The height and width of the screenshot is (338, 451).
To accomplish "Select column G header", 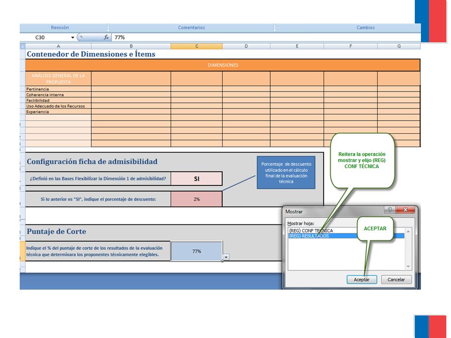I will (x=399, y=46).
